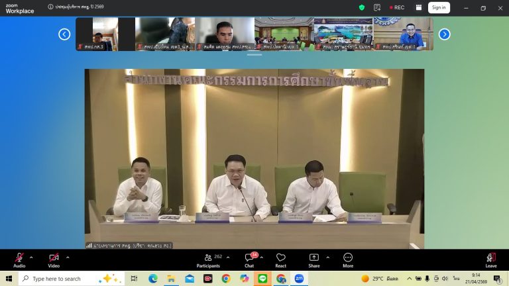Open the More options menu
Viewport: 509px width, 286px height.
pos(348,258)
